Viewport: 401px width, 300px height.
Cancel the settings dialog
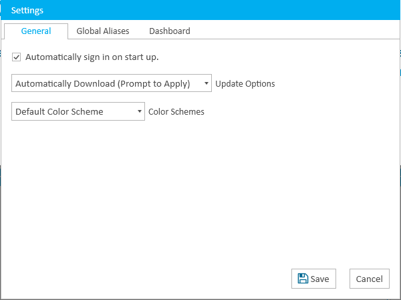pyautogui.click(x=370, y=279)
